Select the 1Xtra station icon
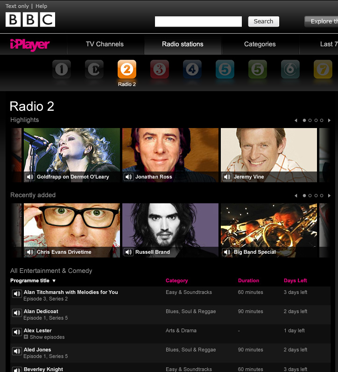 [94, 70]
